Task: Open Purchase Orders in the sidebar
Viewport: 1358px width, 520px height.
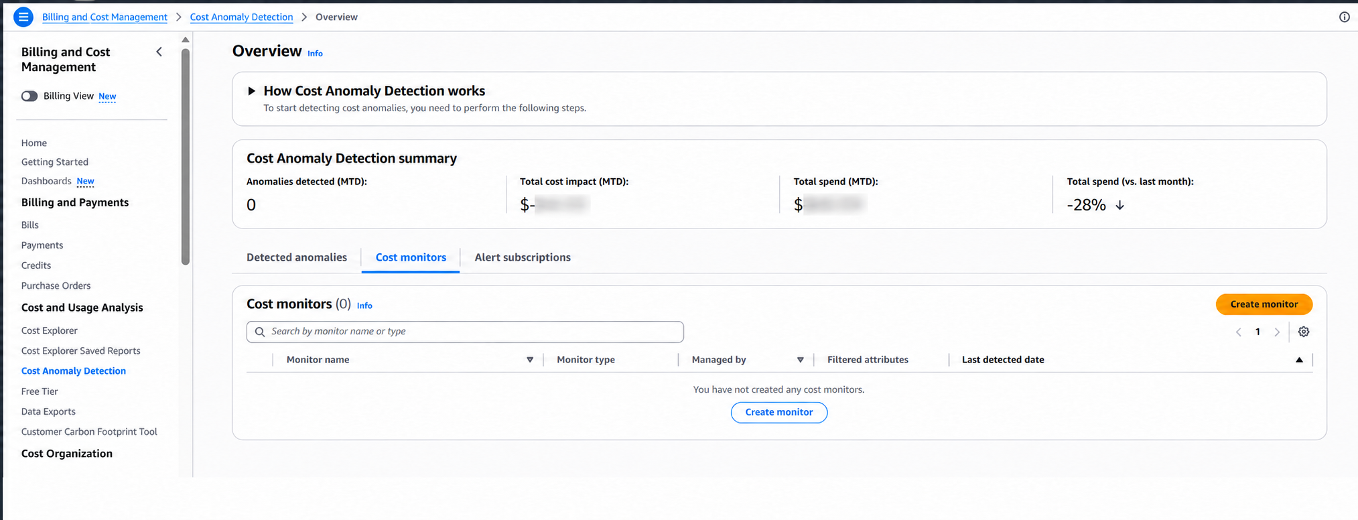Action: [x=56, y=285]
